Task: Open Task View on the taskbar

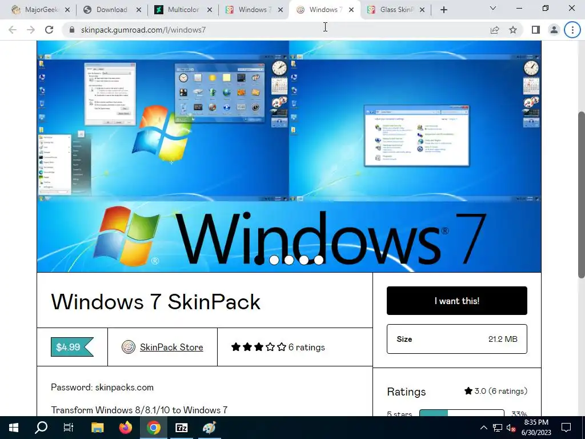Action: [69, 428]
